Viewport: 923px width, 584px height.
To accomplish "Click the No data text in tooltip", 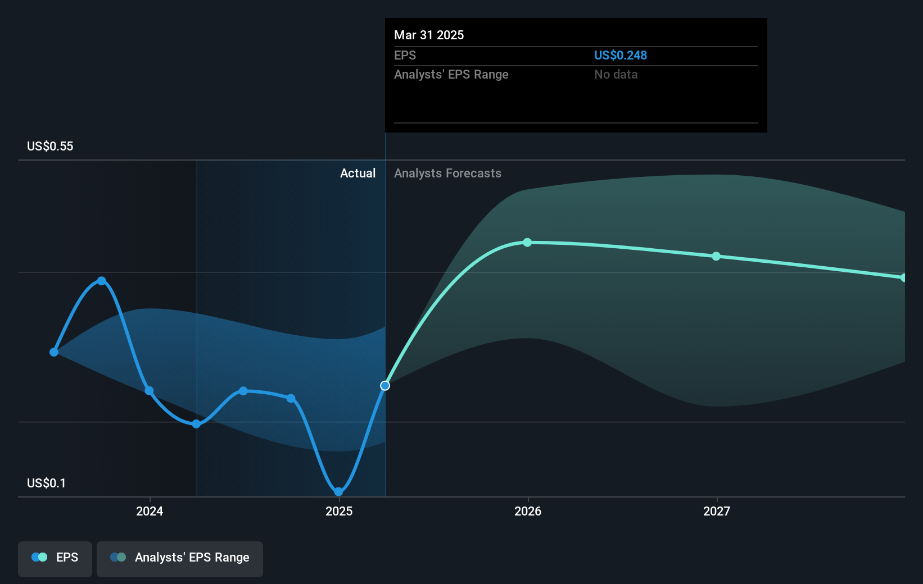I will [x=616, y=74].
